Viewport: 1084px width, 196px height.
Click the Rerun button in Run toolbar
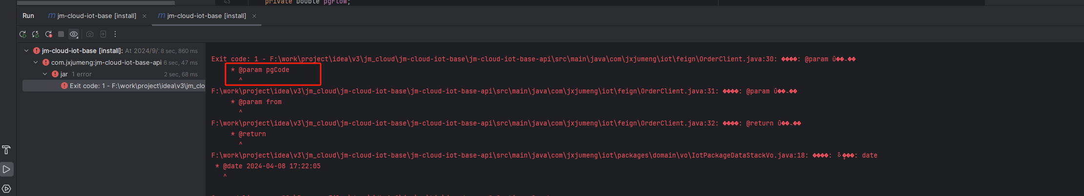coord(22,35)
